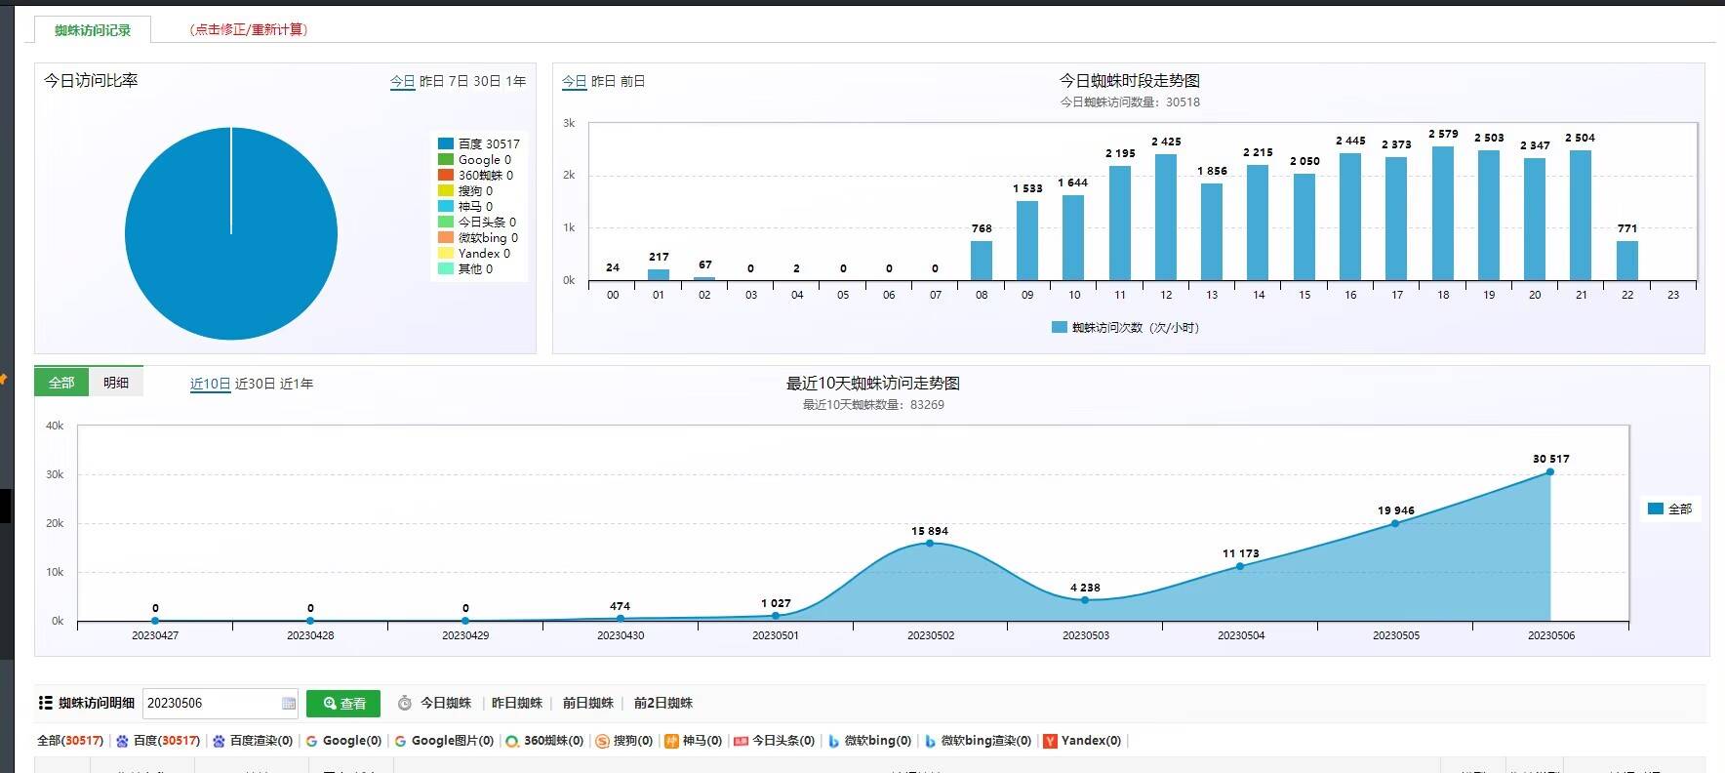This screenshot has width=1725, height=773.
Task: Click the 神马 orange icon
Action: (x=671, y=741)
